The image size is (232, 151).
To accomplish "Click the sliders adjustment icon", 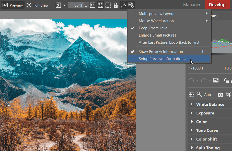I will point(191,95).
